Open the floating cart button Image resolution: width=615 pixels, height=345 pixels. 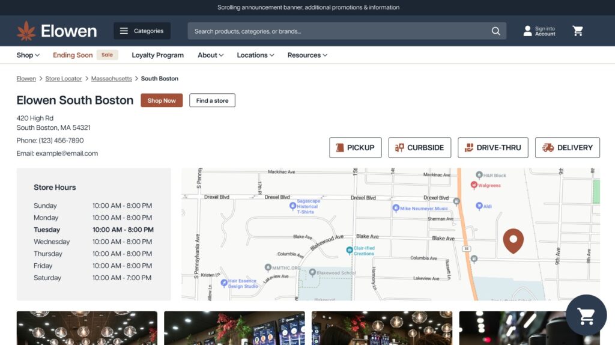coord(586,315)
